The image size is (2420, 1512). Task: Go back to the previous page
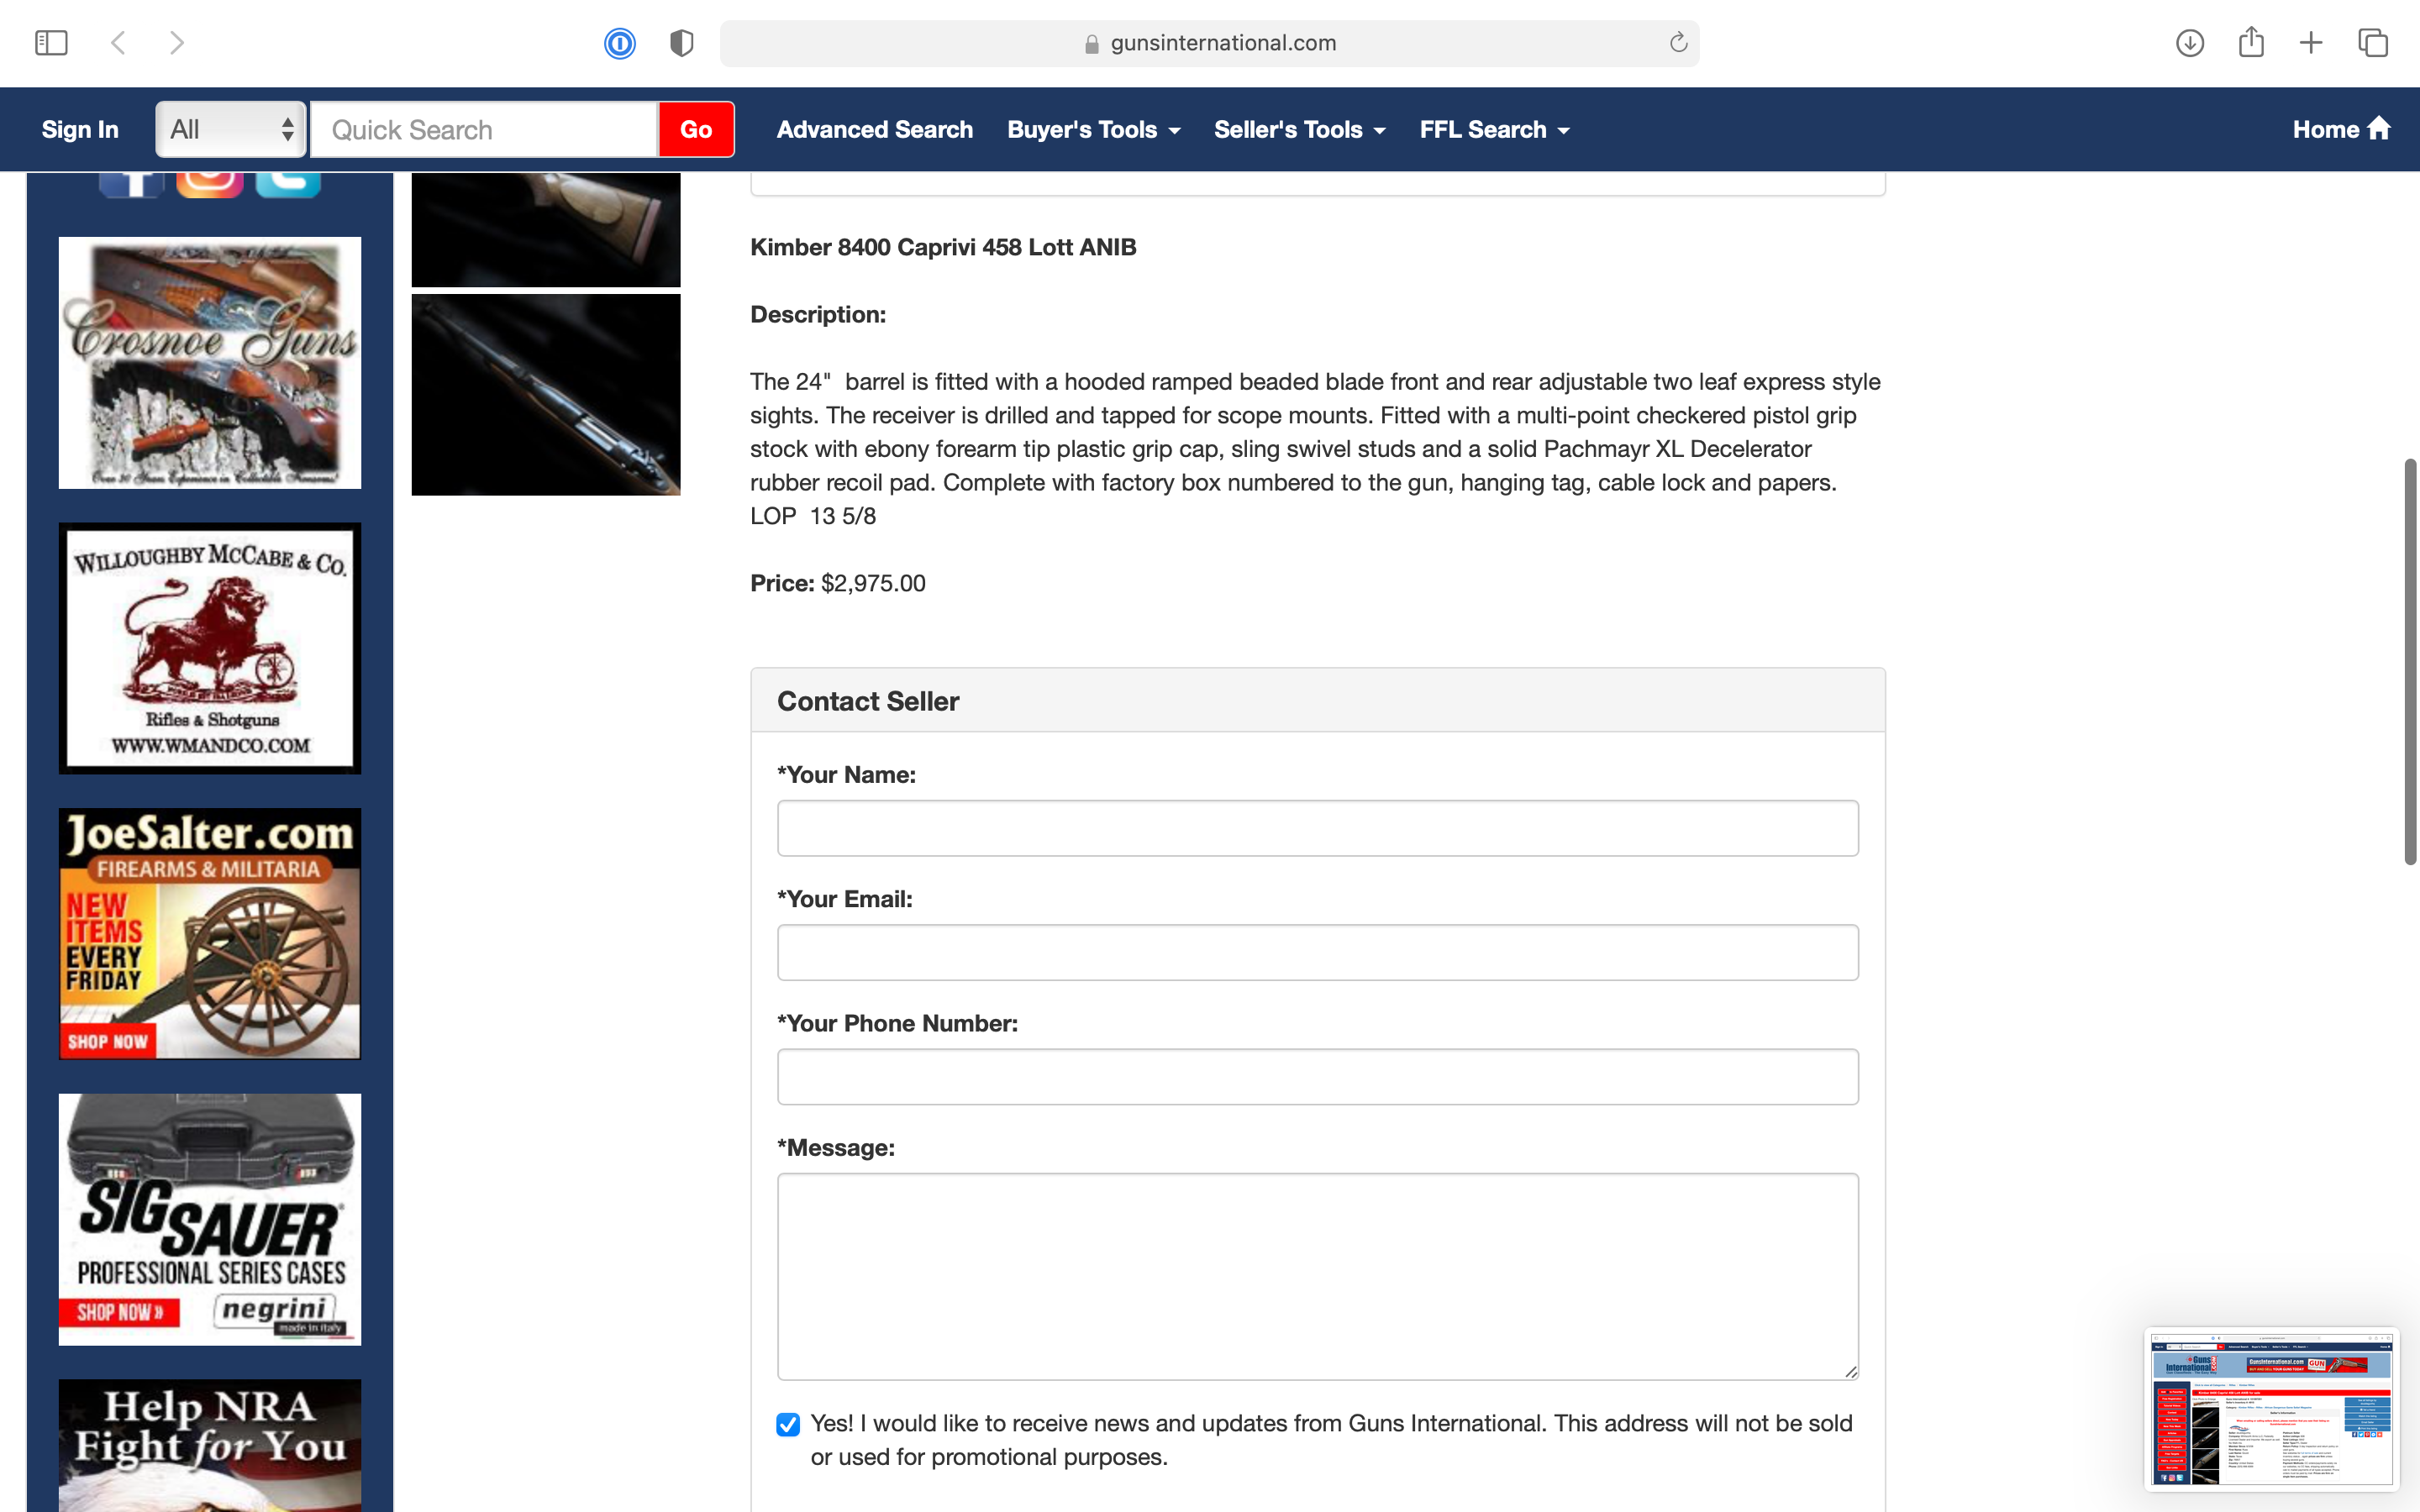[118, 43]
